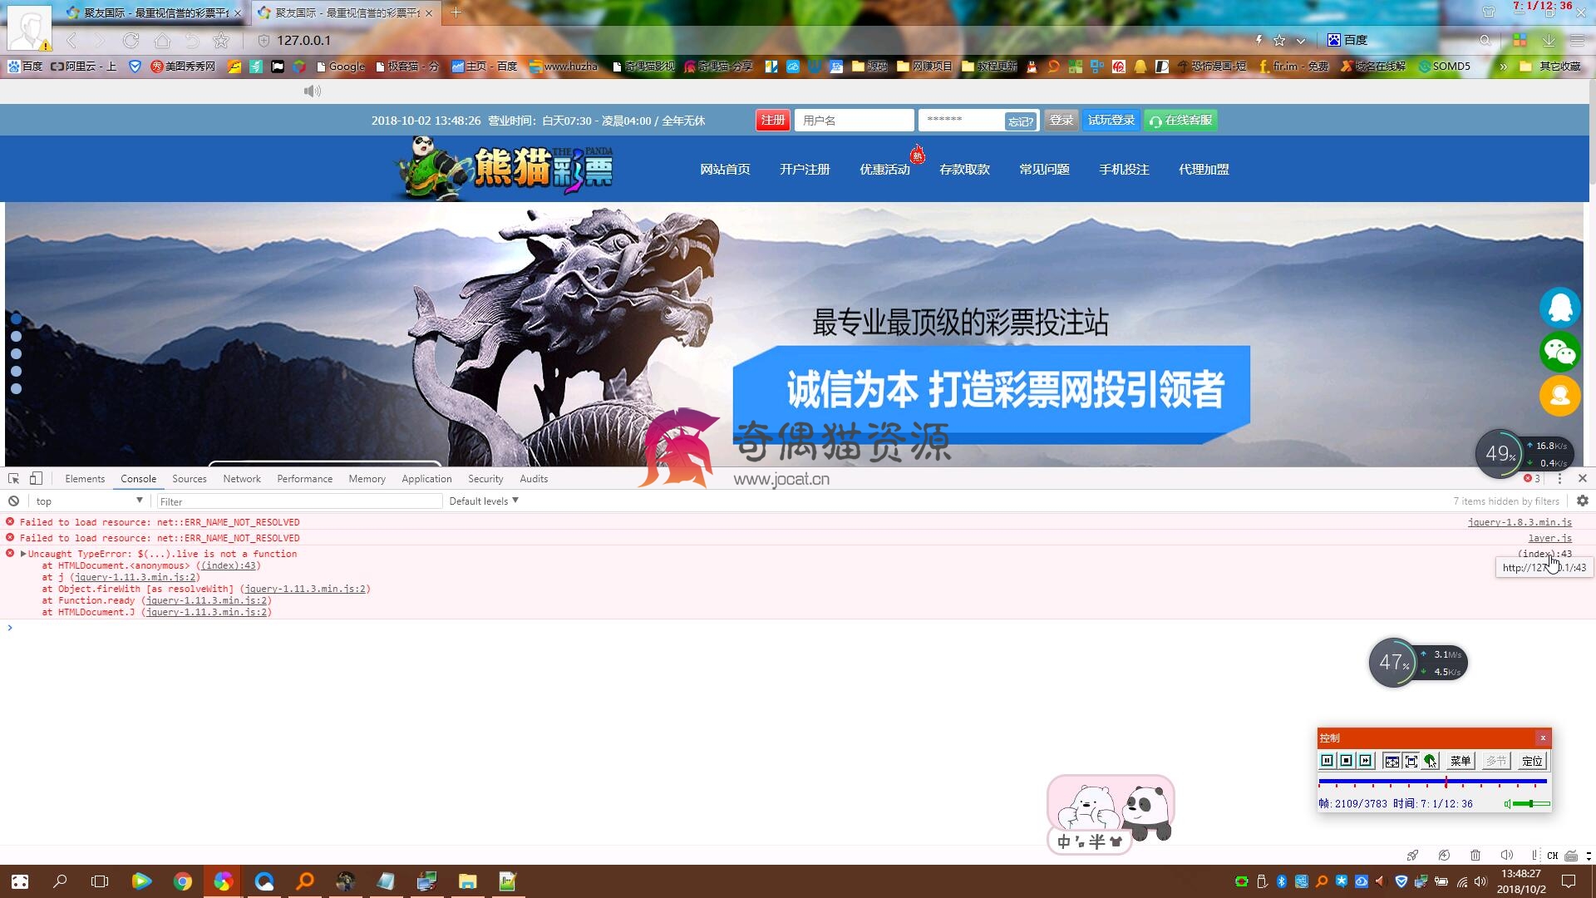
Task: Open the Application tab
Action: coord(426,479)
